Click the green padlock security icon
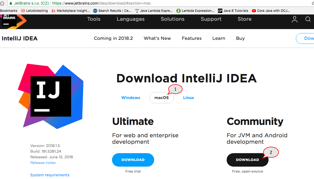 11,3
